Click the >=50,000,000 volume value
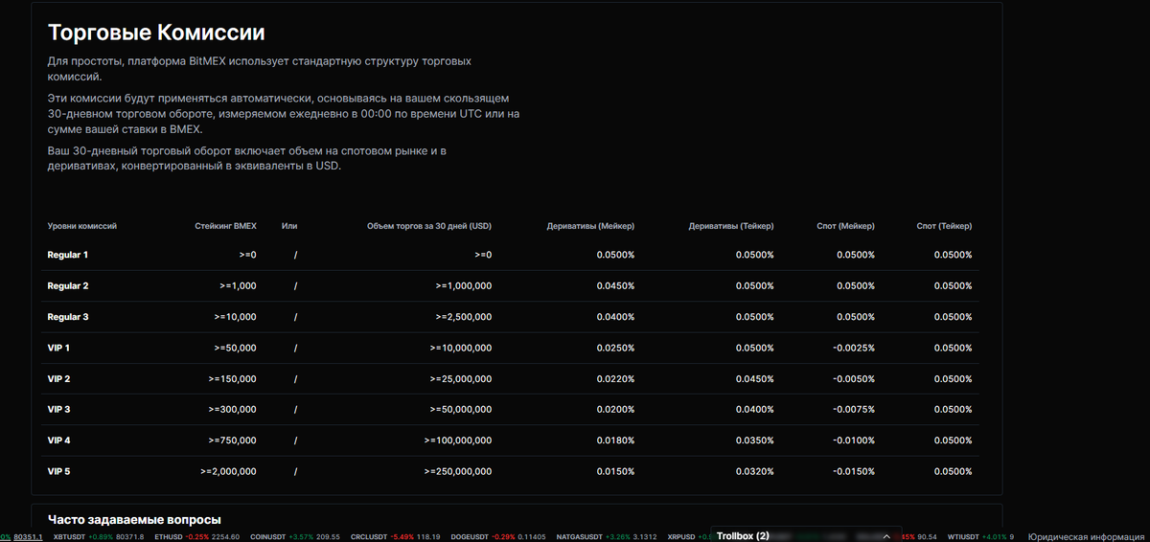Viewport: 1150px width, 542px height. tap(461, 409)
